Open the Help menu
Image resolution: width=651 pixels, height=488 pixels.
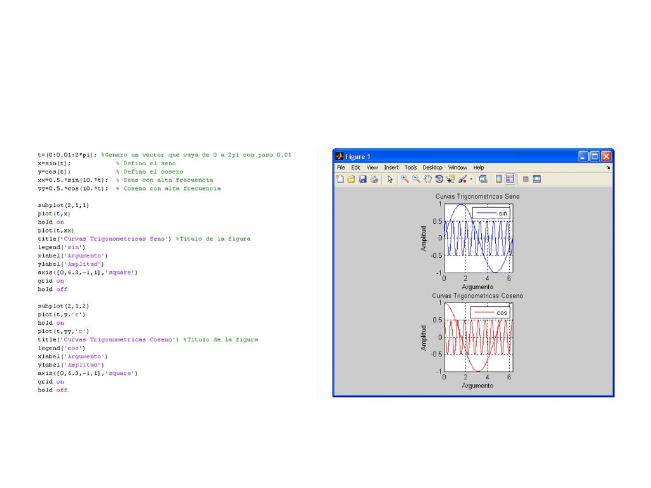click(x=479, y=167)
